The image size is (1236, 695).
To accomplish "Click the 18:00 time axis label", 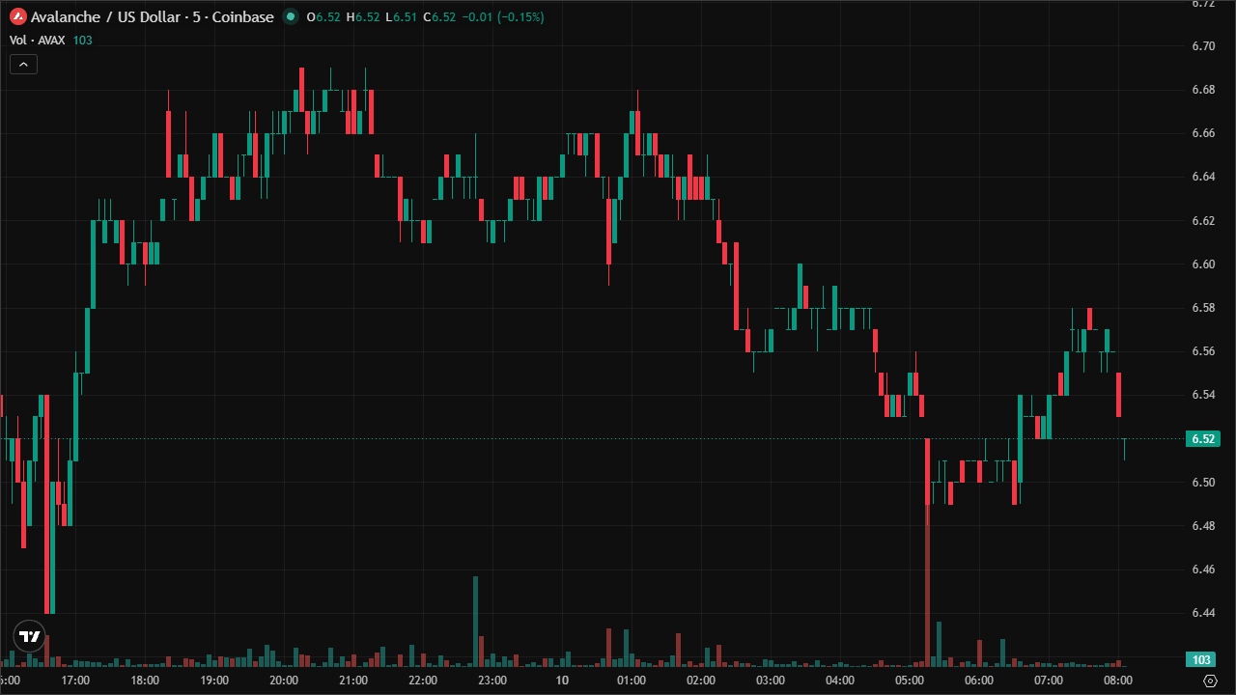I will click(145, 681).
